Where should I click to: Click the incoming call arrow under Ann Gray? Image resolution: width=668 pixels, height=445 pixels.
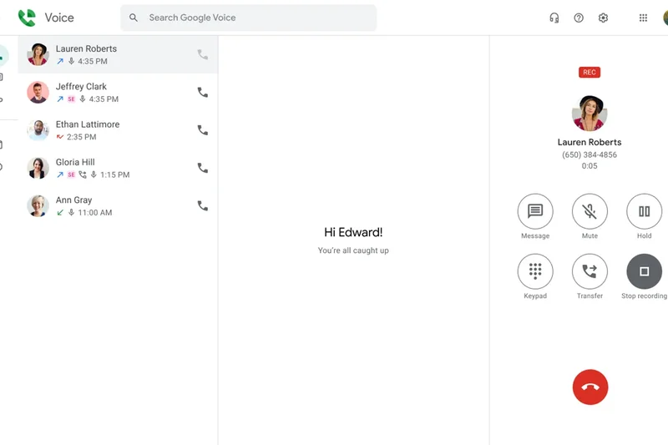60,213
